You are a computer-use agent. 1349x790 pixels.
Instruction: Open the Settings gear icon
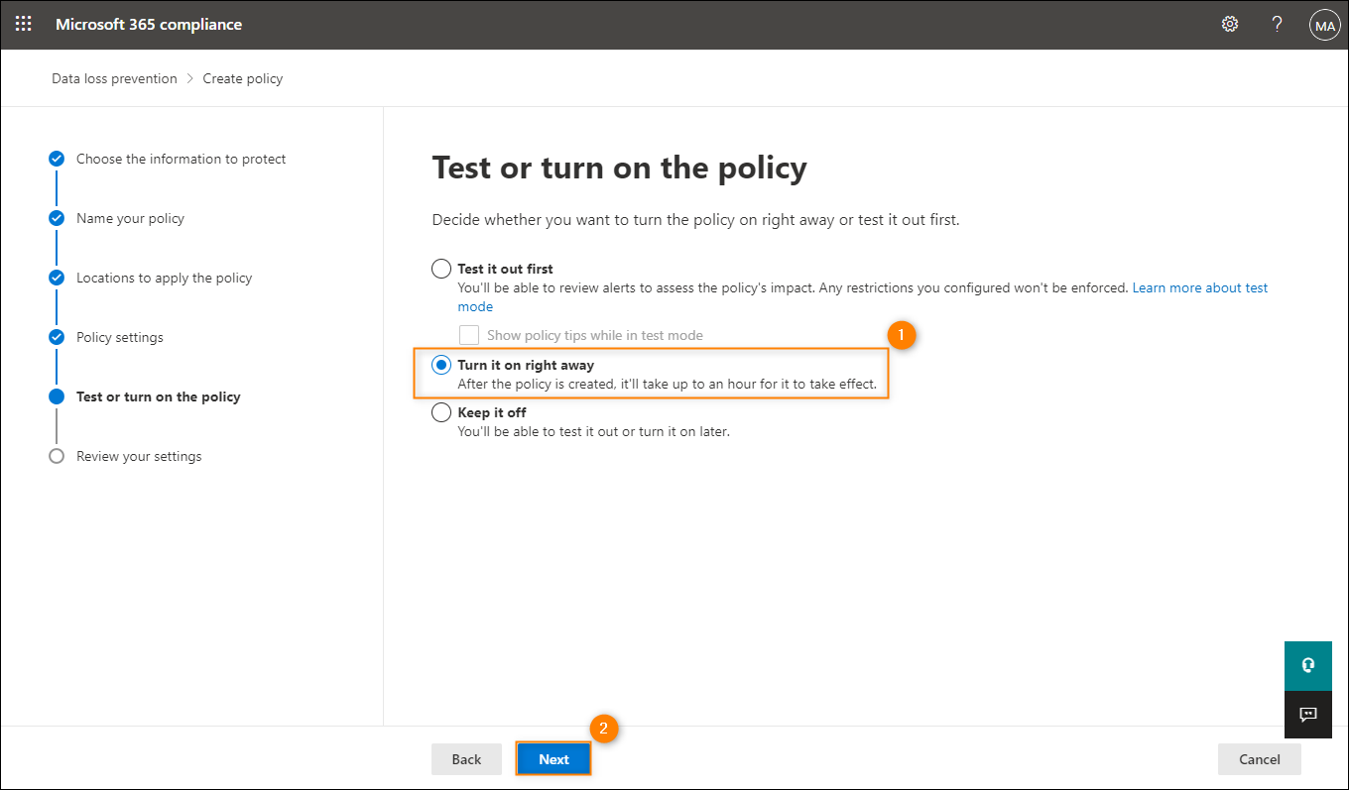[x=1230, y=24]
